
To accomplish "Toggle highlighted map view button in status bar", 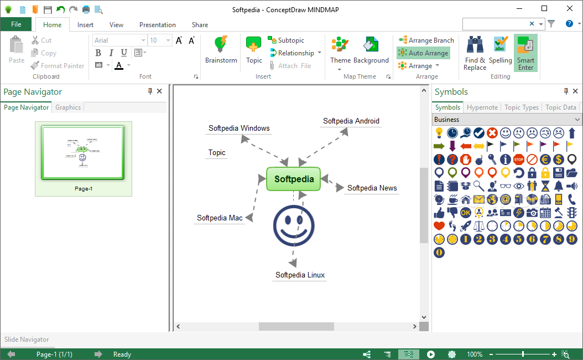I will (x=409, y=354).
